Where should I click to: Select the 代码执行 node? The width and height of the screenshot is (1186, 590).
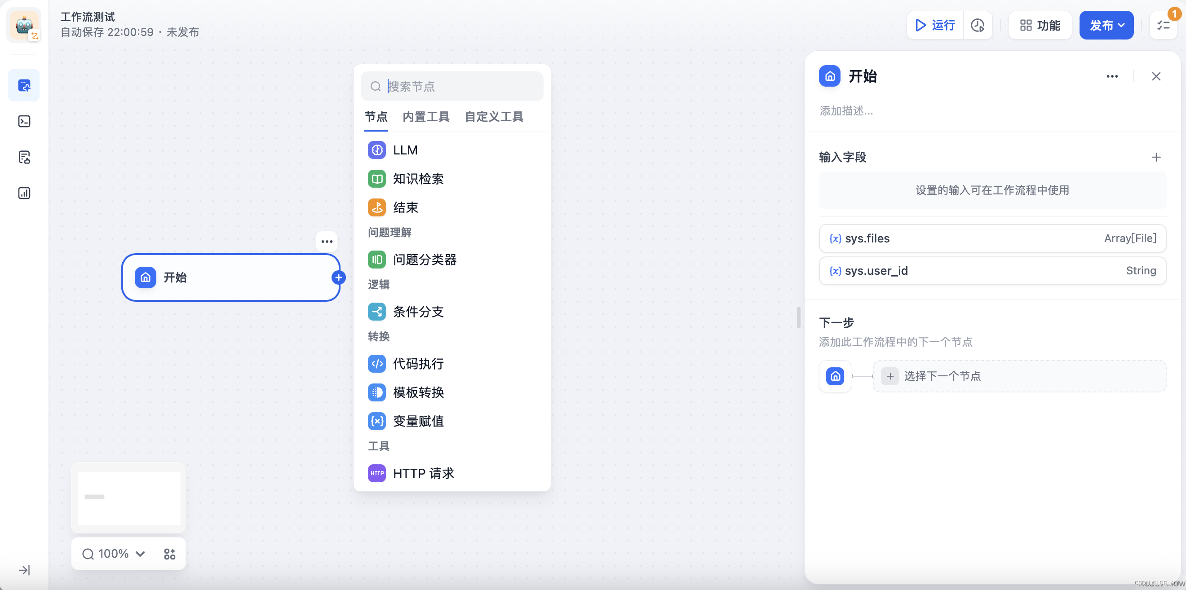tap(418, 364)
